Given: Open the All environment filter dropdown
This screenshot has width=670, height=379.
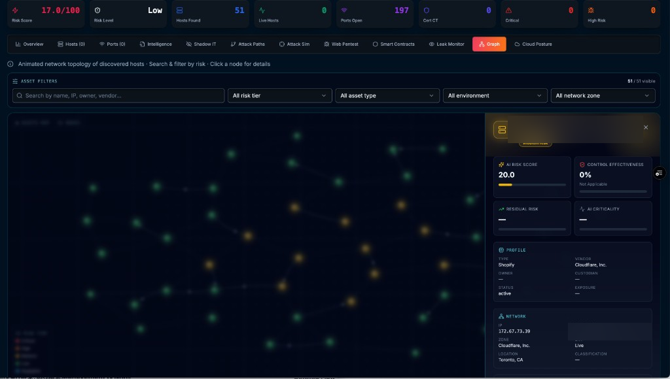Looking at the screenshot, I should [495, 95].
